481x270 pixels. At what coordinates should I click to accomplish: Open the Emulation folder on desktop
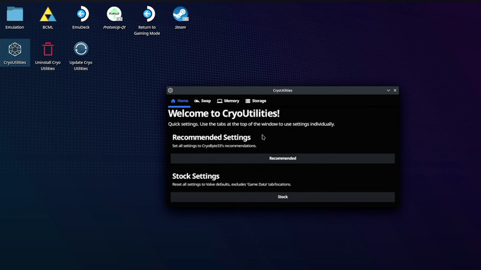click(x=15, y=18)
